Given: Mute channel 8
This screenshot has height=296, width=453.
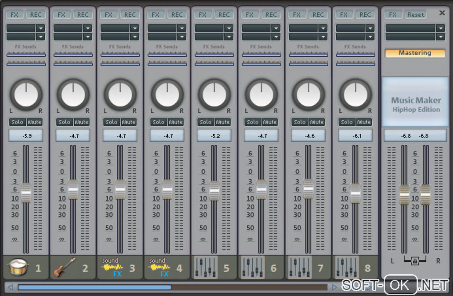Looking at the screenshot, I should [364, 122].
